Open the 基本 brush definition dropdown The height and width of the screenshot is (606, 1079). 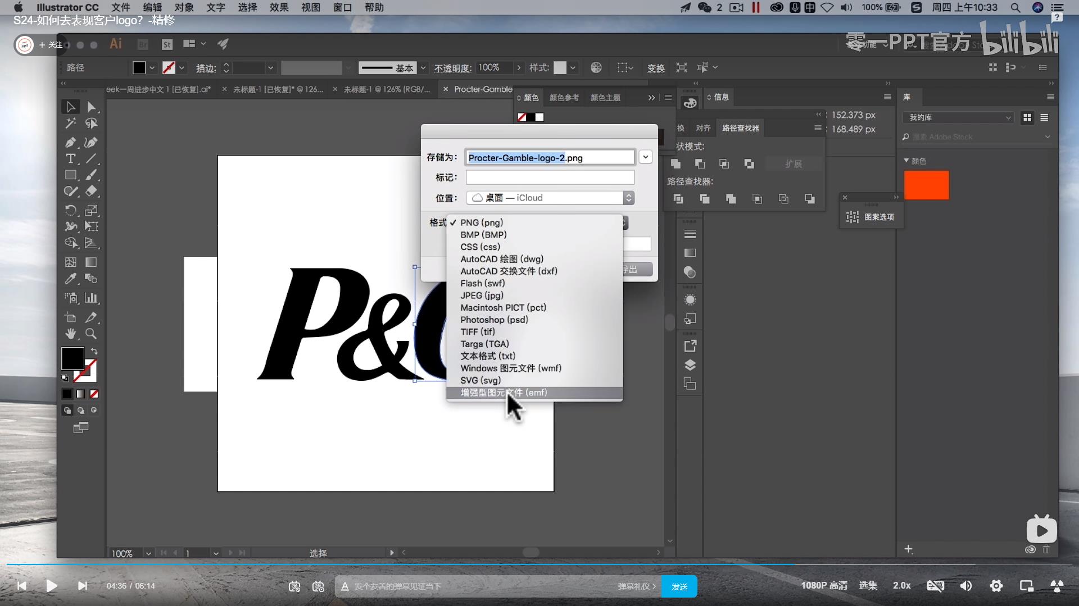tap(423, 68)
